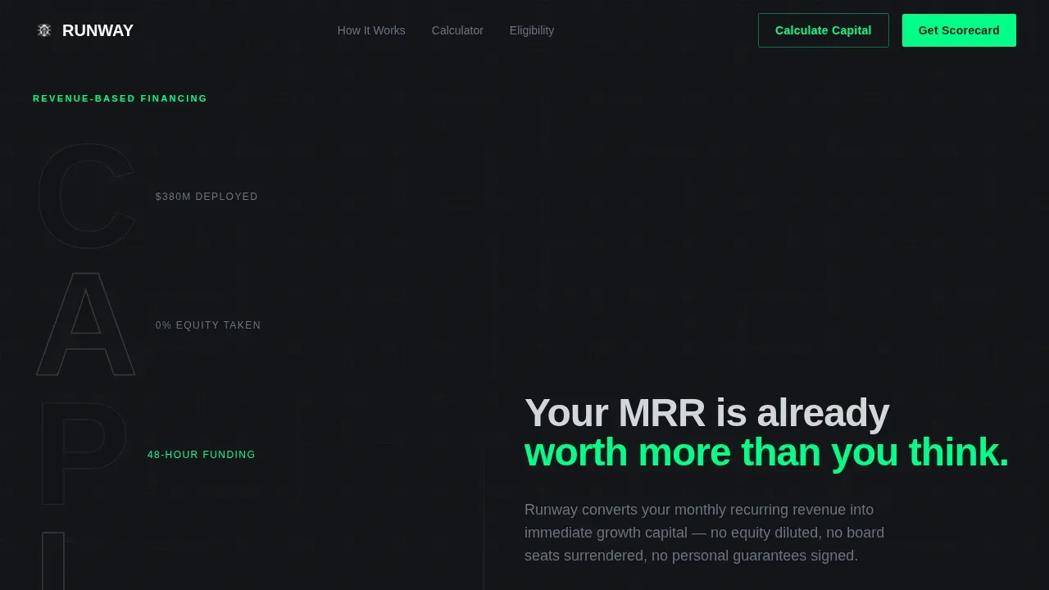
Task: Click the 'Your MRR is already' headline
Action: (706, 413)
